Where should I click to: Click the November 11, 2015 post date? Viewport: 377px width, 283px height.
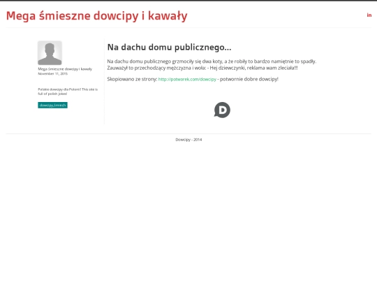[x=52, y=73]
